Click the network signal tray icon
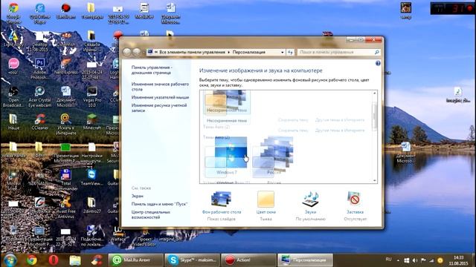 [x=431, y=260]
